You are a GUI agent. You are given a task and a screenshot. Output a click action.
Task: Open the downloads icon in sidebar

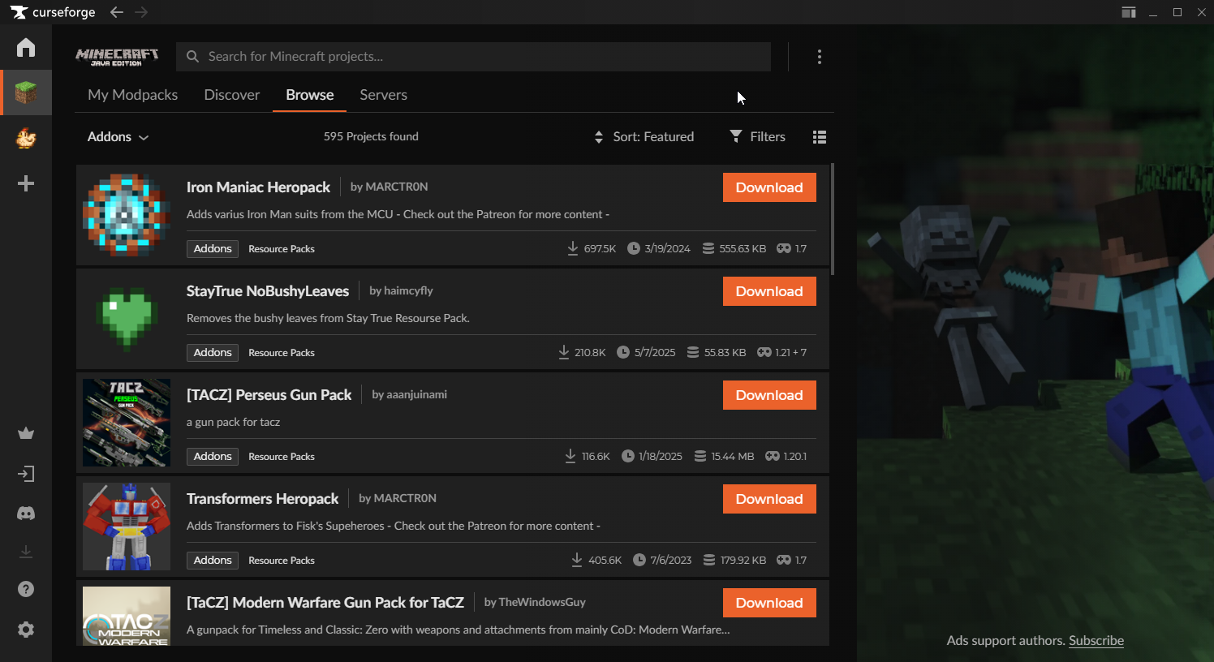click(x=26, y=552)
